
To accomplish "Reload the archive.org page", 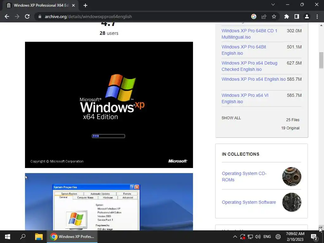I will click(27, 16).
